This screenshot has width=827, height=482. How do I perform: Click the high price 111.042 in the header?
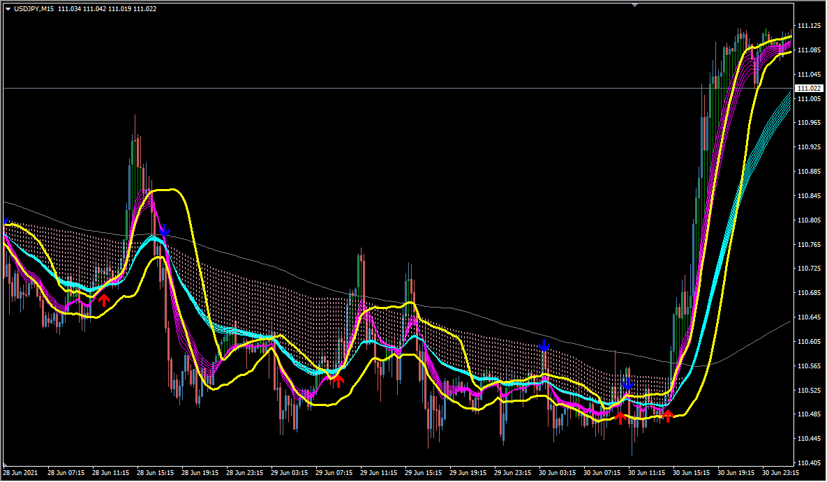(94, 9)
